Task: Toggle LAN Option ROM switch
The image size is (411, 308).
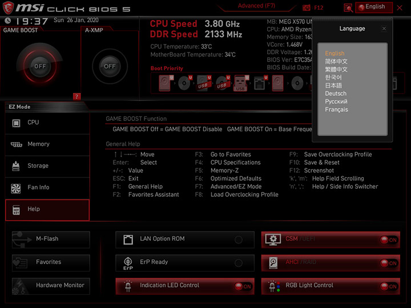Action: [x=239, y=240]
